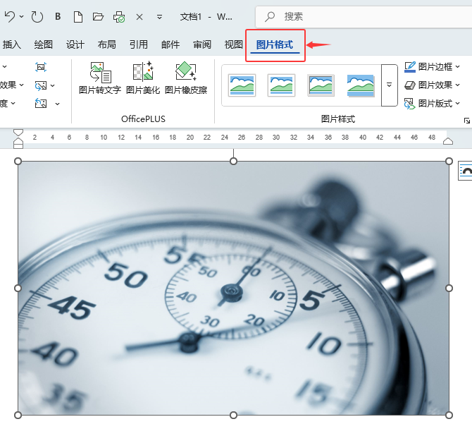Image resolution: width=472 pixels, height=436 pixels.
Task: Open 图片效果 dropdown
Action: (x=433, y=85)
